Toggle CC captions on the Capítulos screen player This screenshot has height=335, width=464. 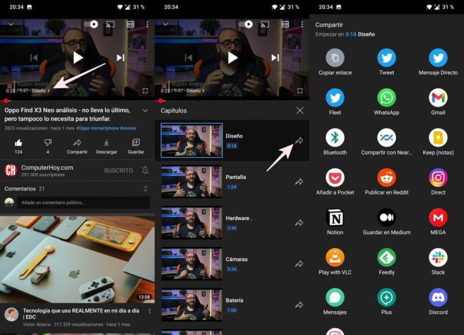[285, 24]
